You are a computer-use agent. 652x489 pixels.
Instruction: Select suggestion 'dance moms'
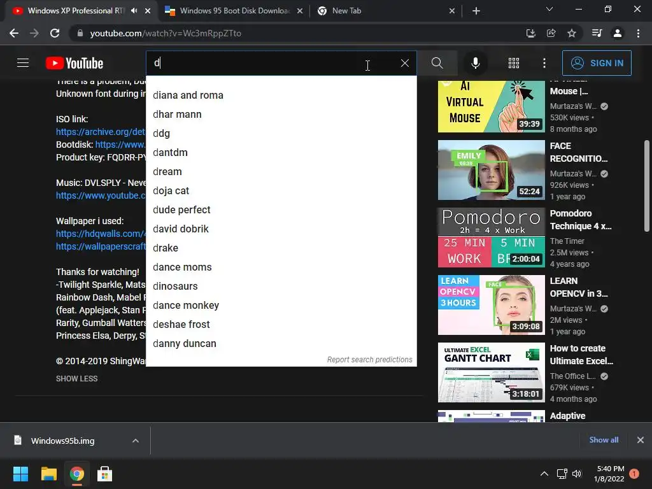pos(281,267)
